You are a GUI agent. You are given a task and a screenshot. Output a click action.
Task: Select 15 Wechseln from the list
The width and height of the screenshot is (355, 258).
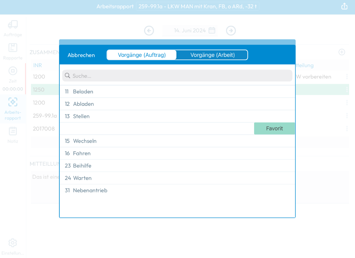[x=177, y=141]
